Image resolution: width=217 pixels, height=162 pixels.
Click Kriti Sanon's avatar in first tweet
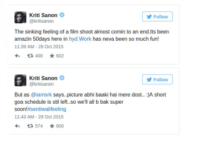tap(20, 17)
